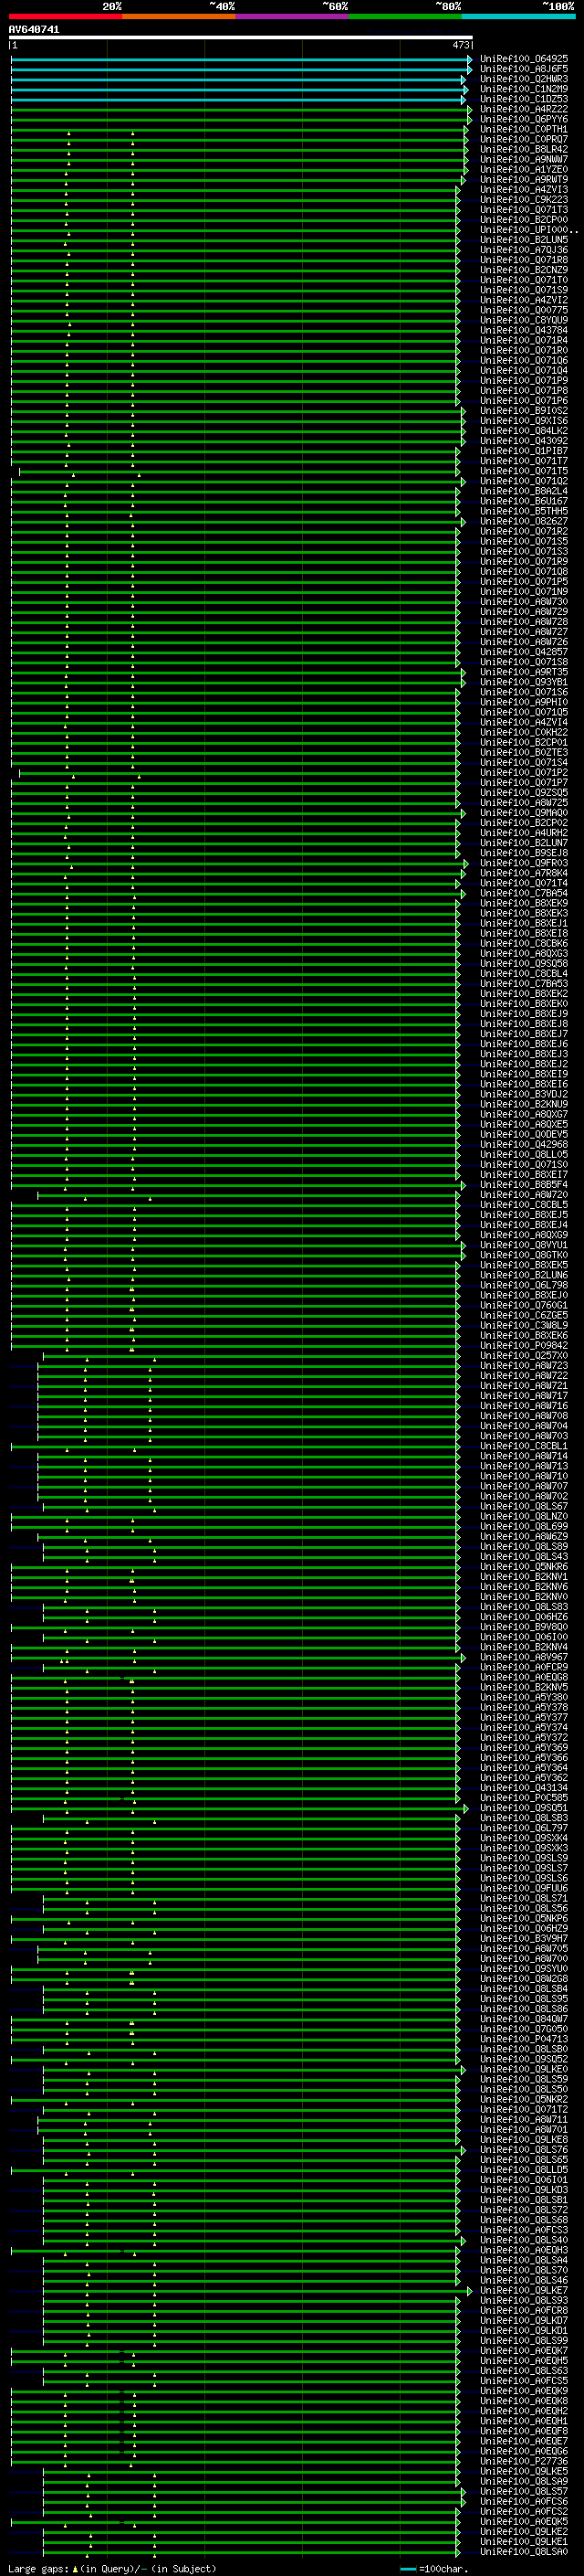Select hit label UniRef100_C0KH22

[524, 732]
